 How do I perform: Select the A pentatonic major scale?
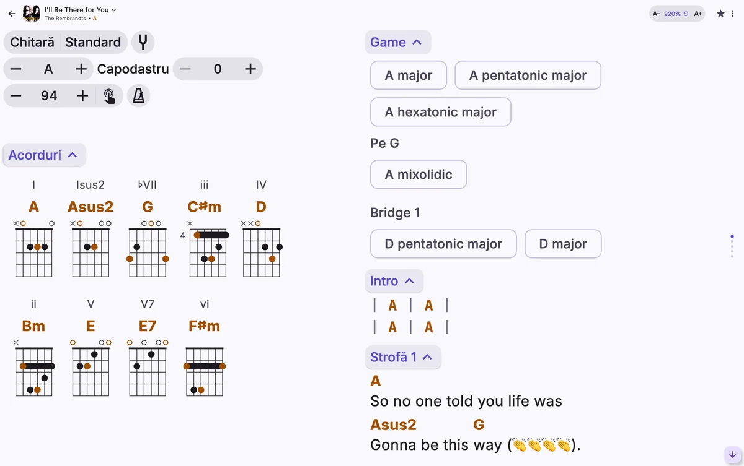pos(528,76)
